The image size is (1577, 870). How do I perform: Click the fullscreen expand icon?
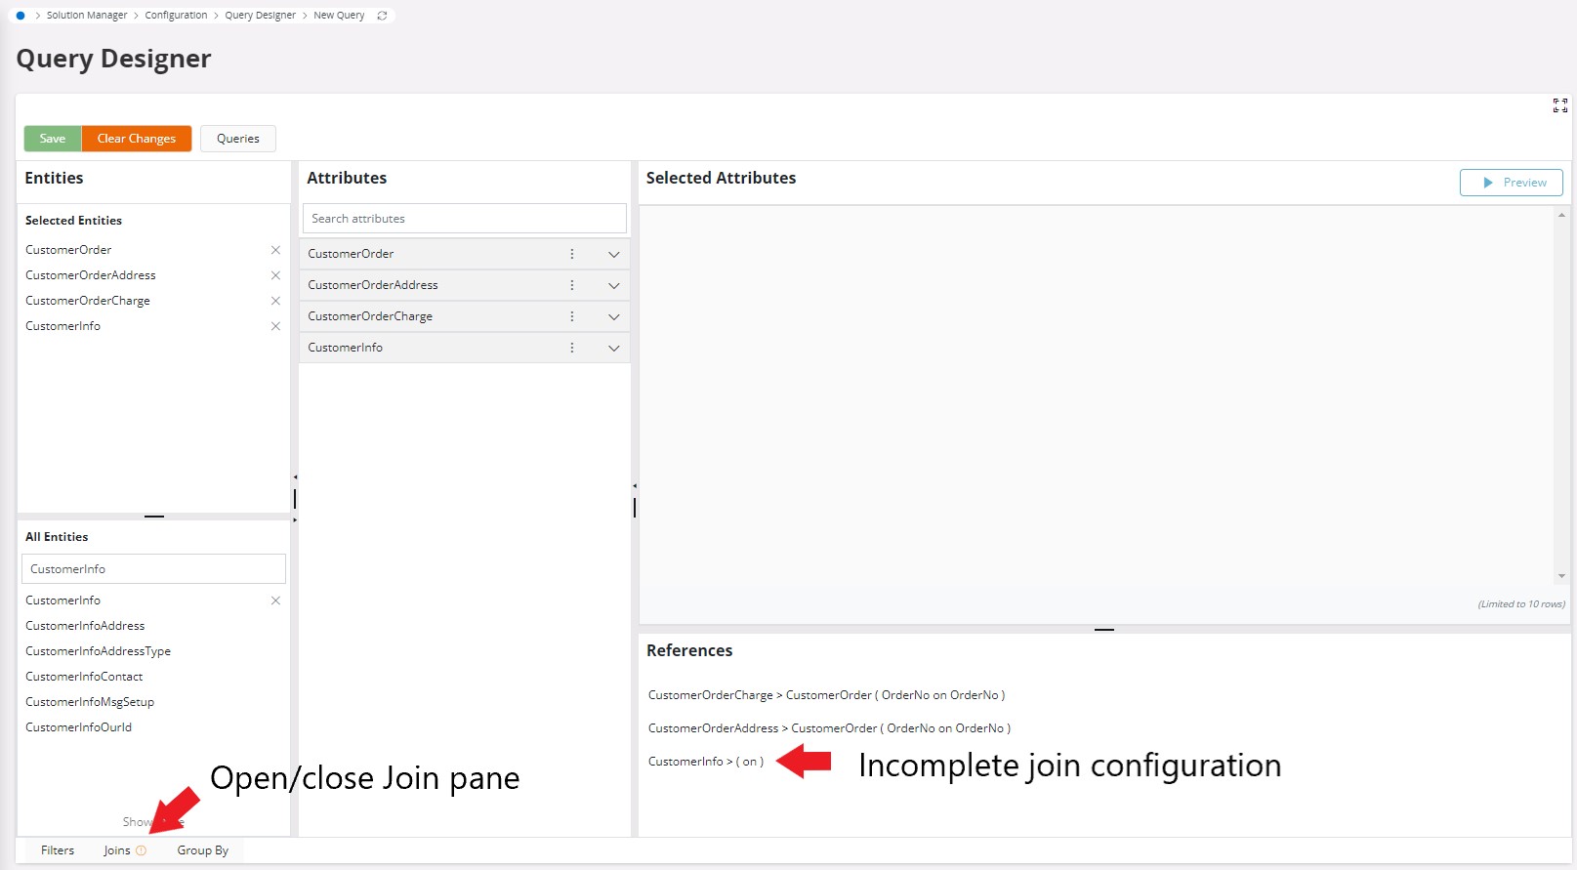point(1559,105)
